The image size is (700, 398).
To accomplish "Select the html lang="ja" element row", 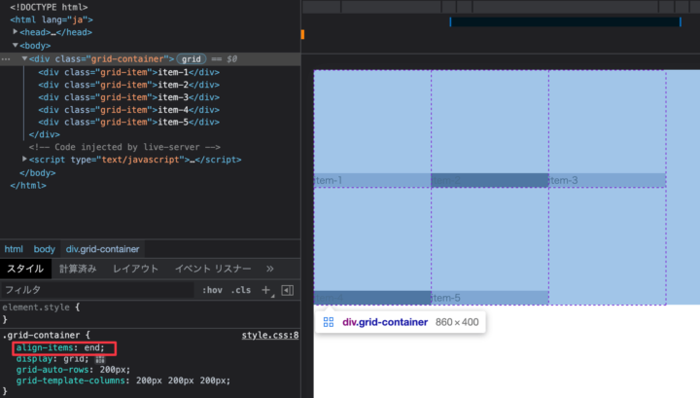I will (x=52, y=19).
